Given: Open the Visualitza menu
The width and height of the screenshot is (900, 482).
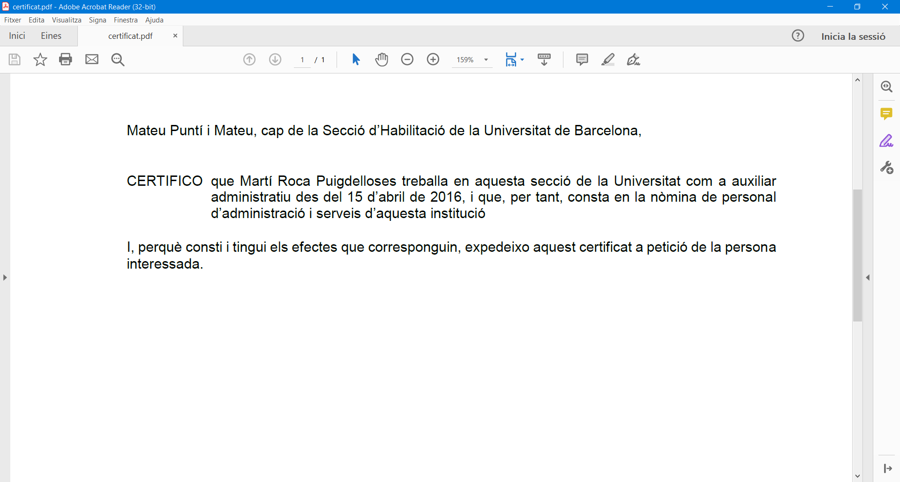Looking at the screenshot, I should pyautogui.click(x=67, y=20).
